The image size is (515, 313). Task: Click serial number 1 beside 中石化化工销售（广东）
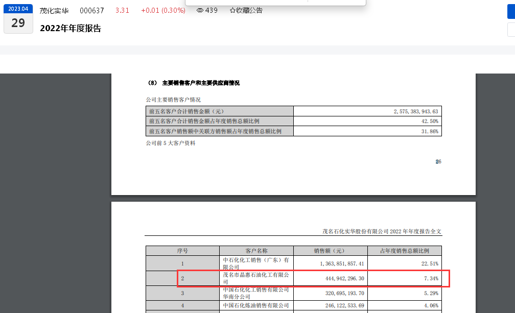tap(182, 264)
